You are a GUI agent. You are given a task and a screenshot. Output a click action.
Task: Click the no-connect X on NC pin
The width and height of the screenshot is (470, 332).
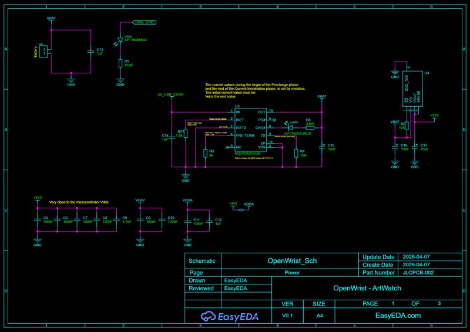tap(227, 147)
